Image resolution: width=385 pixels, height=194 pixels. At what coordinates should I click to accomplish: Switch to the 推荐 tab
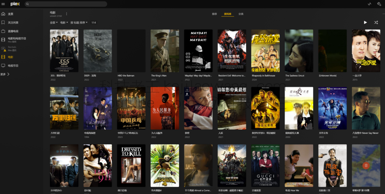214,14
